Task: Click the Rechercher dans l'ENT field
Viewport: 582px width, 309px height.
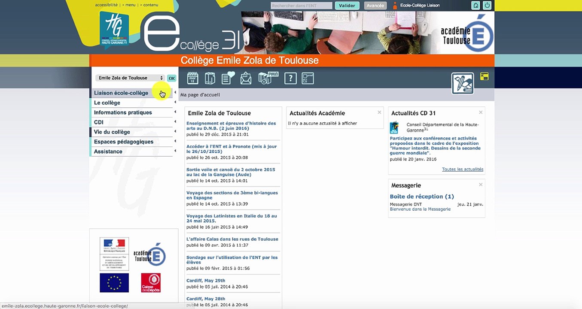Action: 302,6
